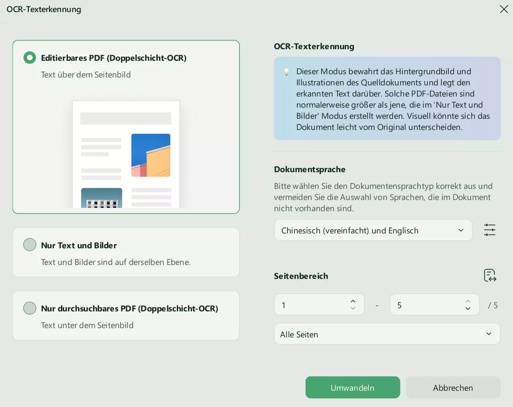Click the Umwandeln button

coord(353,387)
